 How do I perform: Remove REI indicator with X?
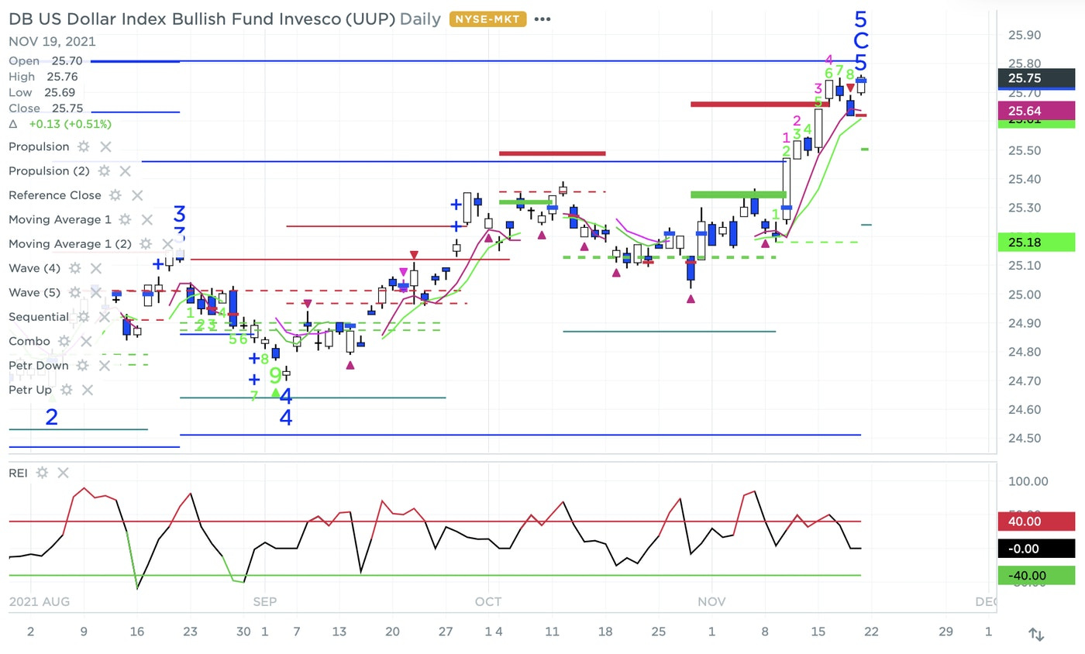(64, 473)
